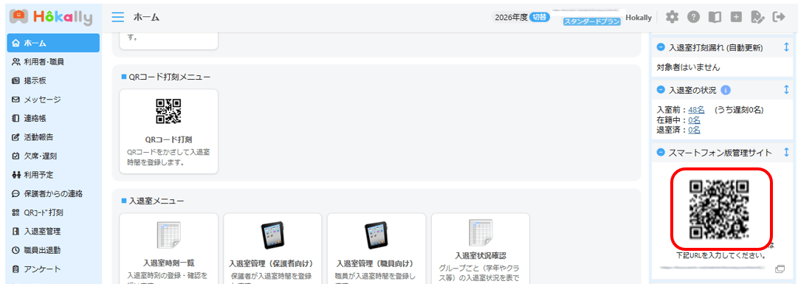
Task: Collapse the 入退室打刻漏れ panel minus icon
Action: [x=661, y=46]
